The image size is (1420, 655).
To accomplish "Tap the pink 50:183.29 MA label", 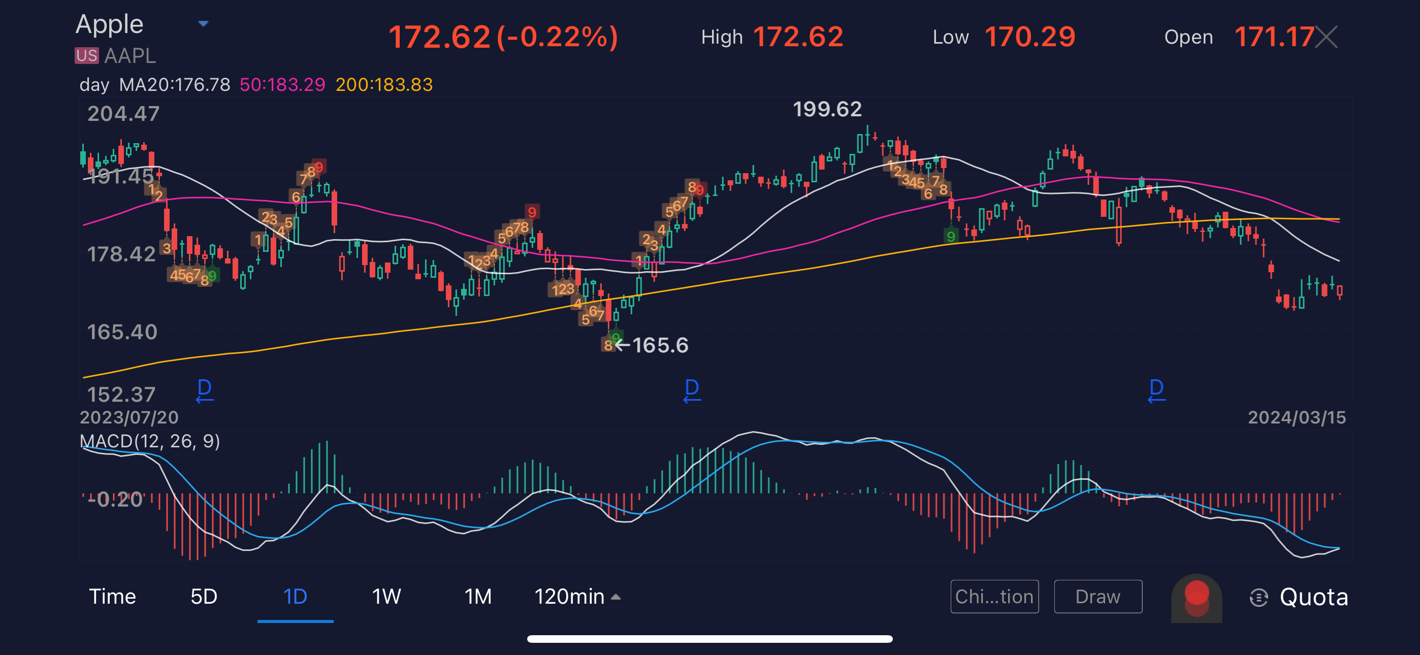I will pyautogui.click(x=282, y=84).
